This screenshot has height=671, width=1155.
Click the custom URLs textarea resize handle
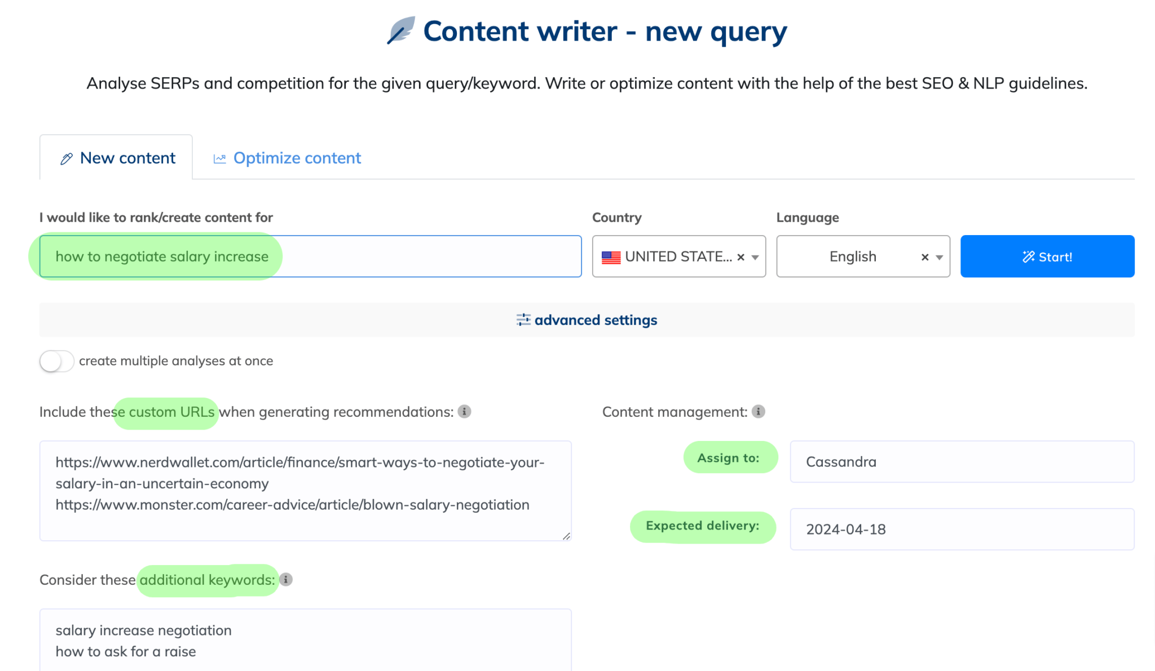pyautogui.click(x=566, y=536)
